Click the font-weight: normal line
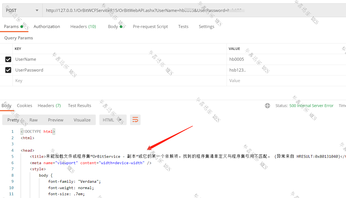The height and width of the screenshot is (198, 346). pos(71,188)
